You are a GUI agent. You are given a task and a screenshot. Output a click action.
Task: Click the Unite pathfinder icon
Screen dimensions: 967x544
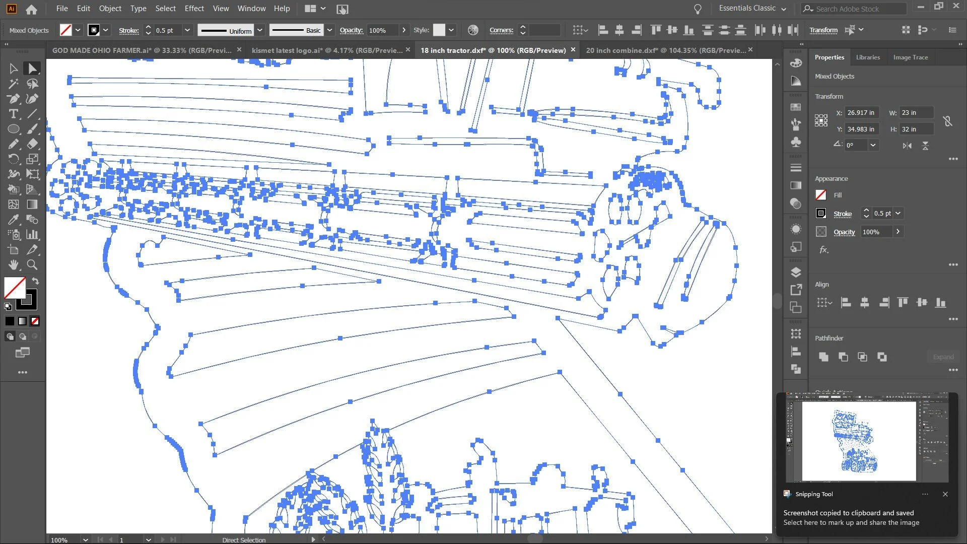[x=823, y=357]
